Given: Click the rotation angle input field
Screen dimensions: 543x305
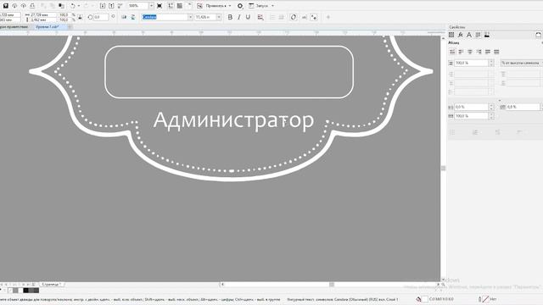Looking at the screenshot, I should [100, 17].
